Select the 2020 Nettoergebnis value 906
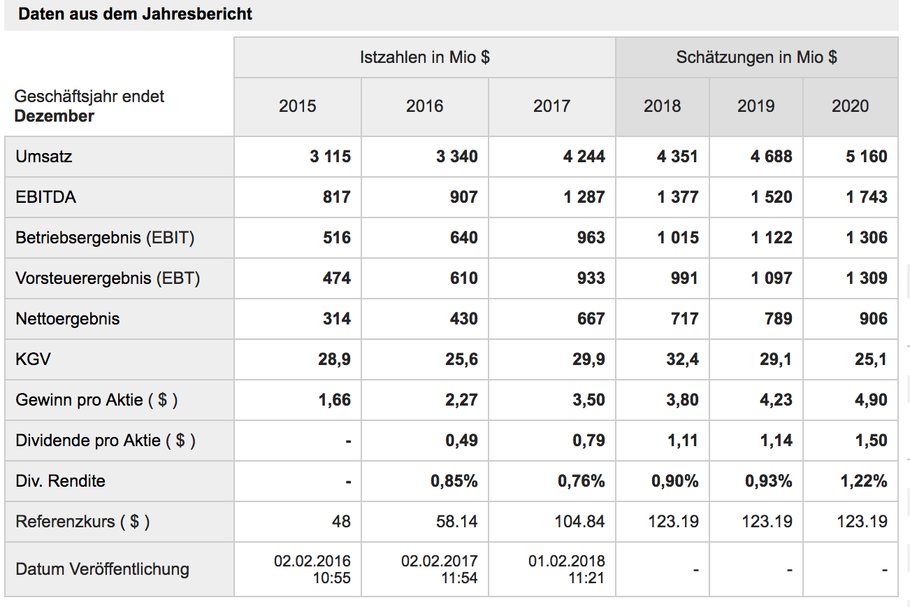 (874, 319)
